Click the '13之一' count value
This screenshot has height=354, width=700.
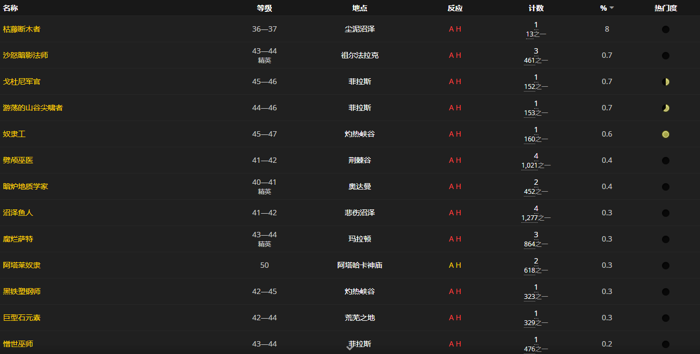pos(536,34)
